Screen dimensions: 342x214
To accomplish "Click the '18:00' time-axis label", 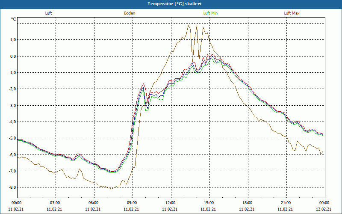I will [248, 203].
